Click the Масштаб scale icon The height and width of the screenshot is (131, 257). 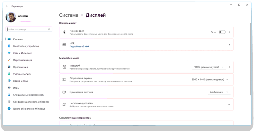coord(65,67)
